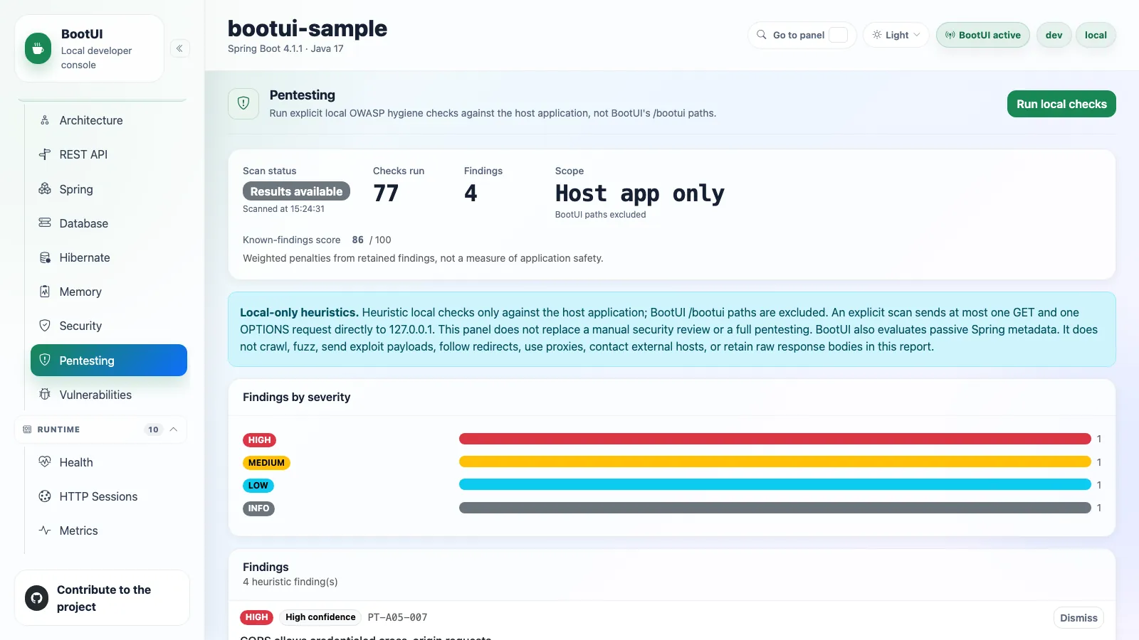Click the MEDIUM severity label
This screenshot has height=640, width=1139.
[x=266, y=463]
